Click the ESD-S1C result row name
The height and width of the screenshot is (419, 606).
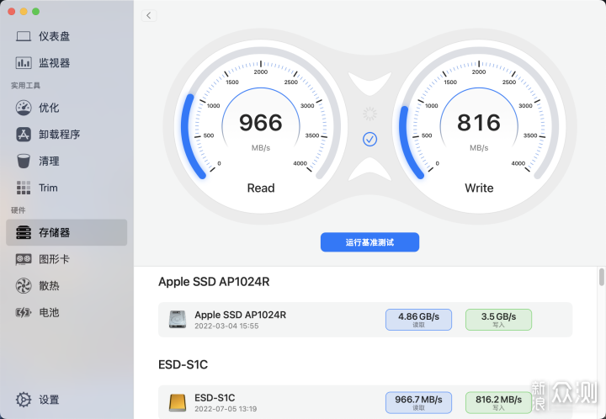(215, 398)
